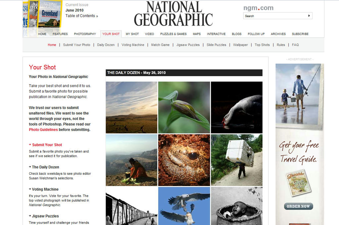Open the Slide Puzzles sub-menu link

point(216,45)
